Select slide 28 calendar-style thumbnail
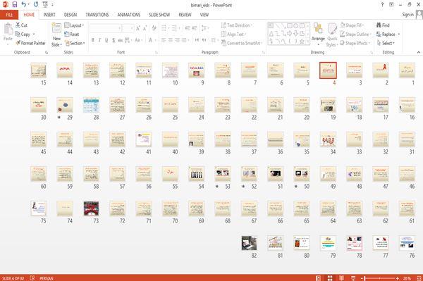 coord(91,105)
